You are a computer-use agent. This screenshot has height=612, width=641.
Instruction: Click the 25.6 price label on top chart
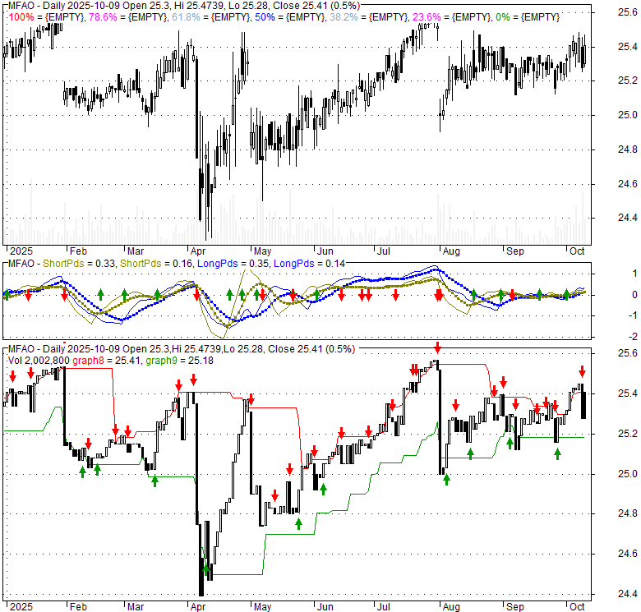627,12
